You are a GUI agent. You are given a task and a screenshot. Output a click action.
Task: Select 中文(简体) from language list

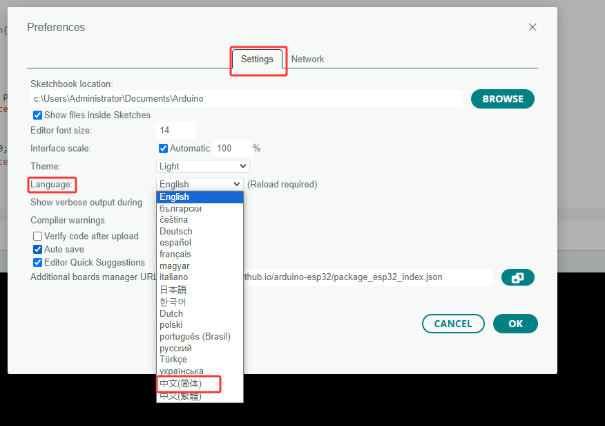pos(181,383)
